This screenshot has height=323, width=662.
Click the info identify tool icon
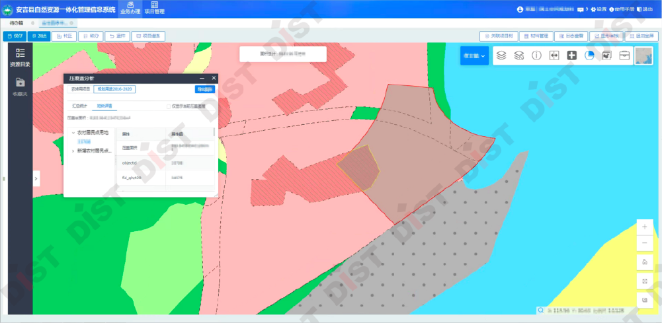(x=536, y=56)
